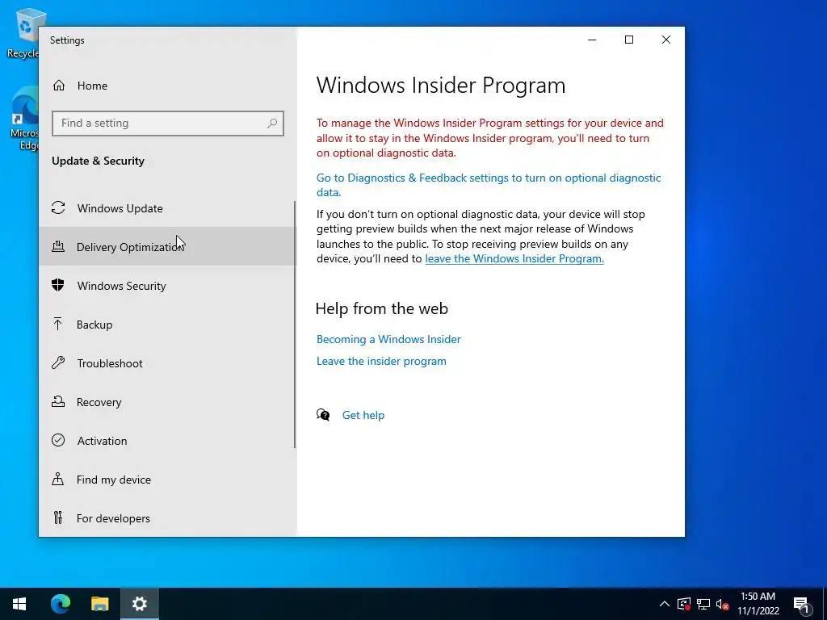Show hidden tray icons chevron

tap(665, 604)
